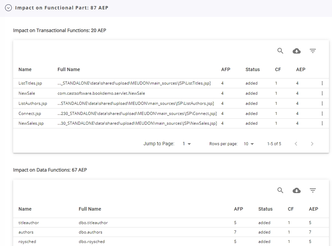Open more options for ListTitles.jsp row
Image resolution: width=332 pixels, height=246 pixels.
click(x=322, y=83)
